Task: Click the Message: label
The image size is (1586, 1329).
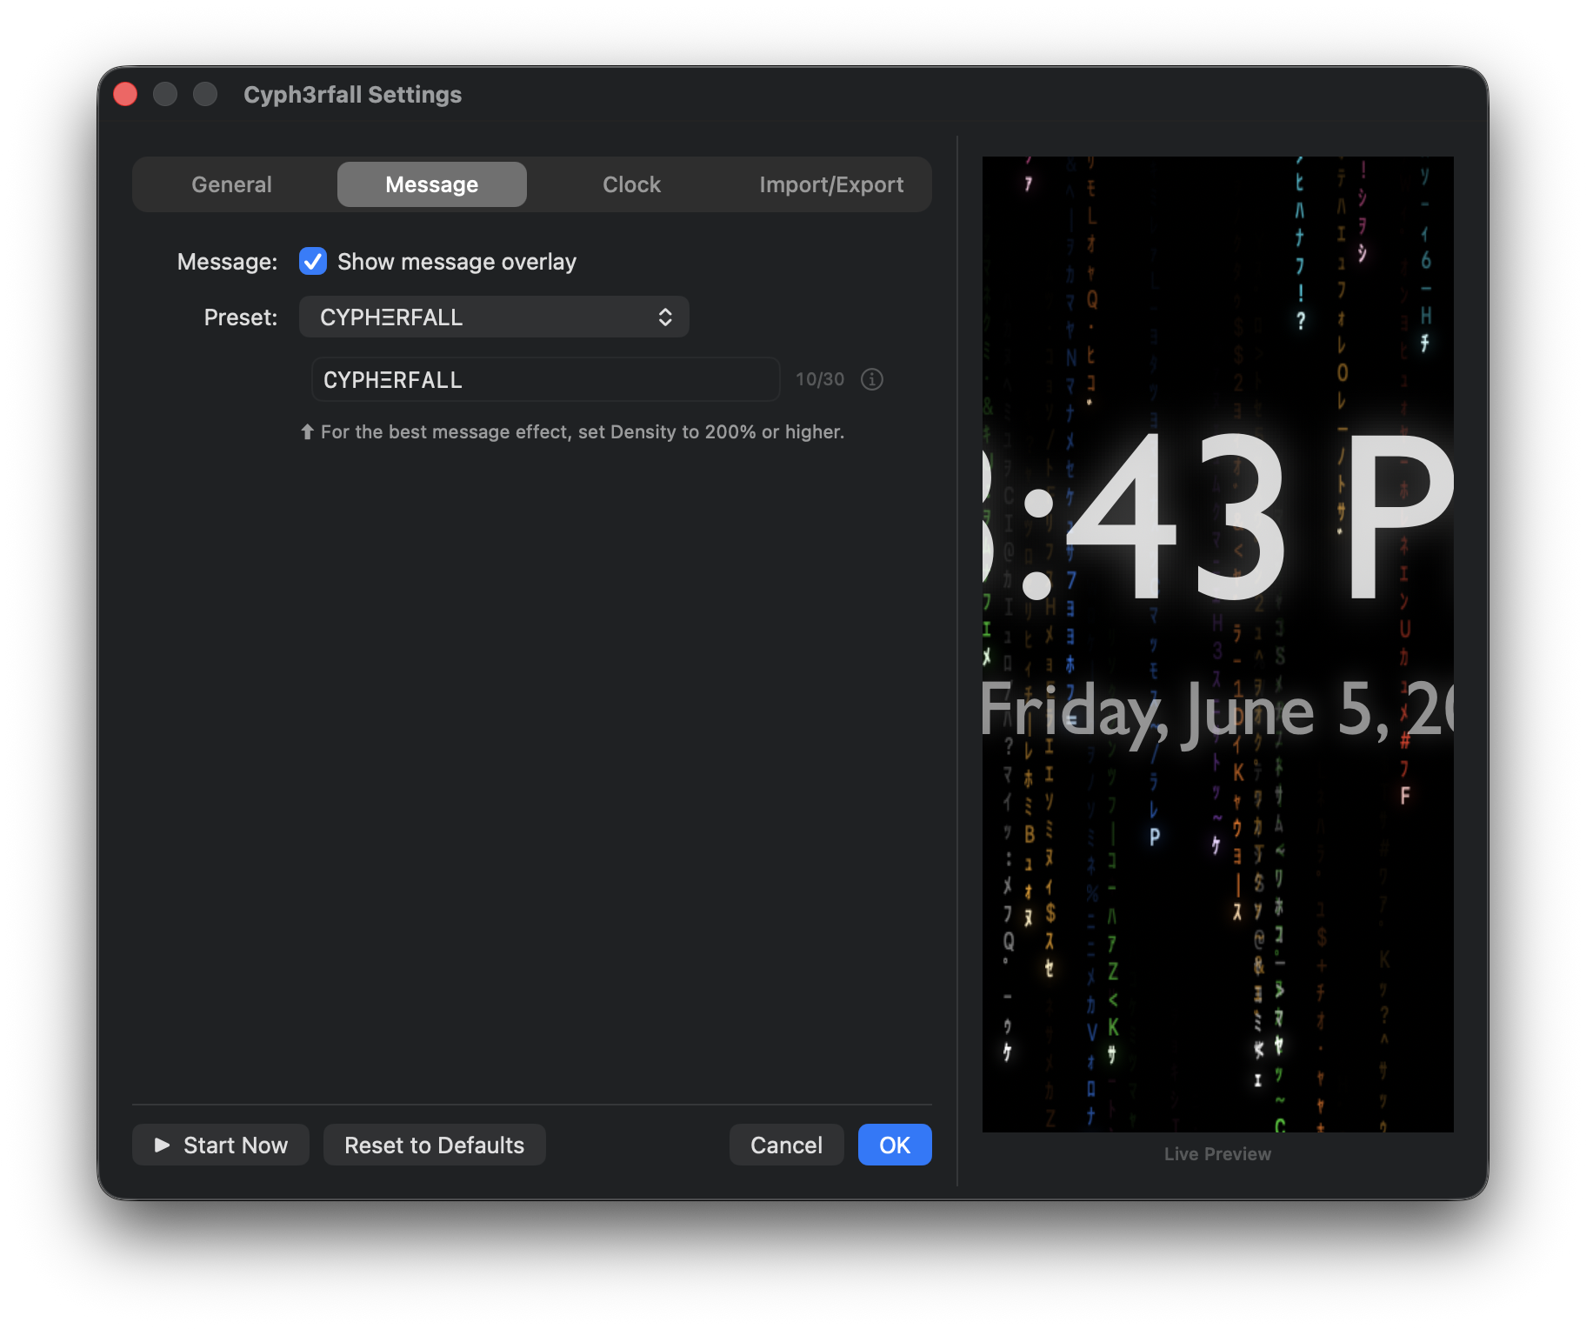Action: pos(227,262)
